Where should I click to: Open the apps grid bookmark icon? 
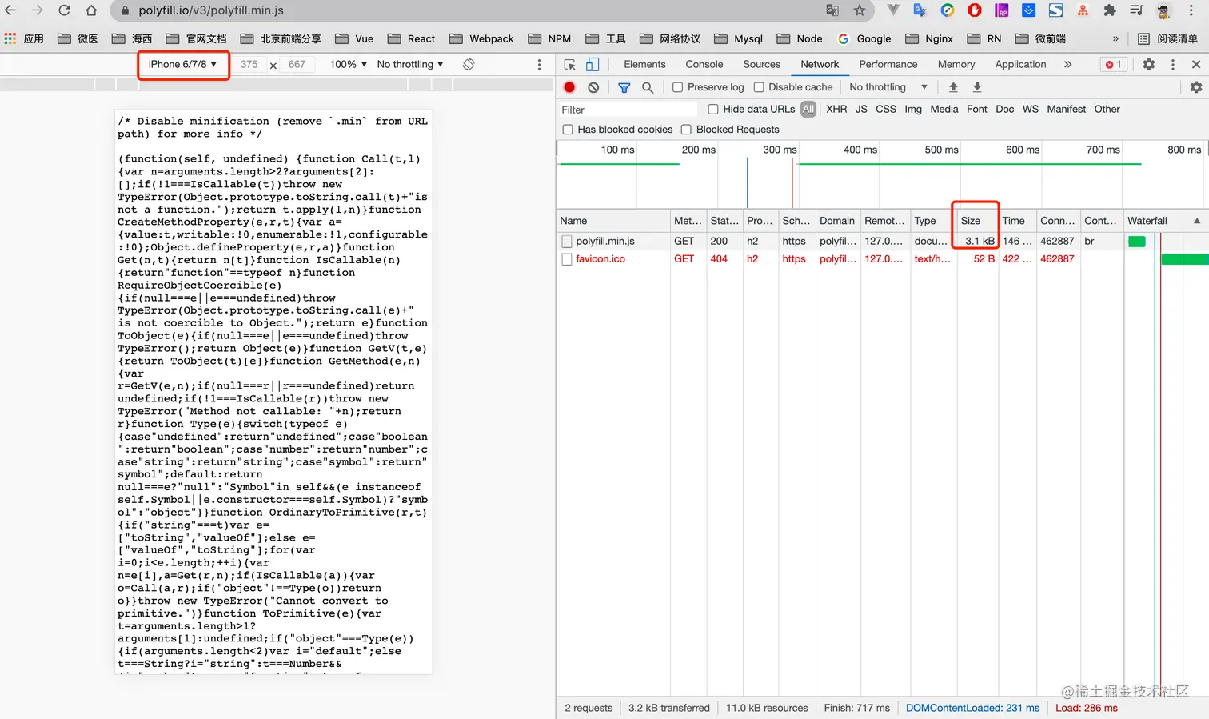click(10, 38)
